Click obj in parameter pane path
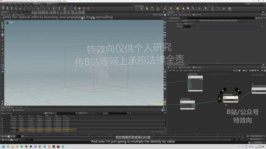 pyautogui.click(x=176, y=15)
